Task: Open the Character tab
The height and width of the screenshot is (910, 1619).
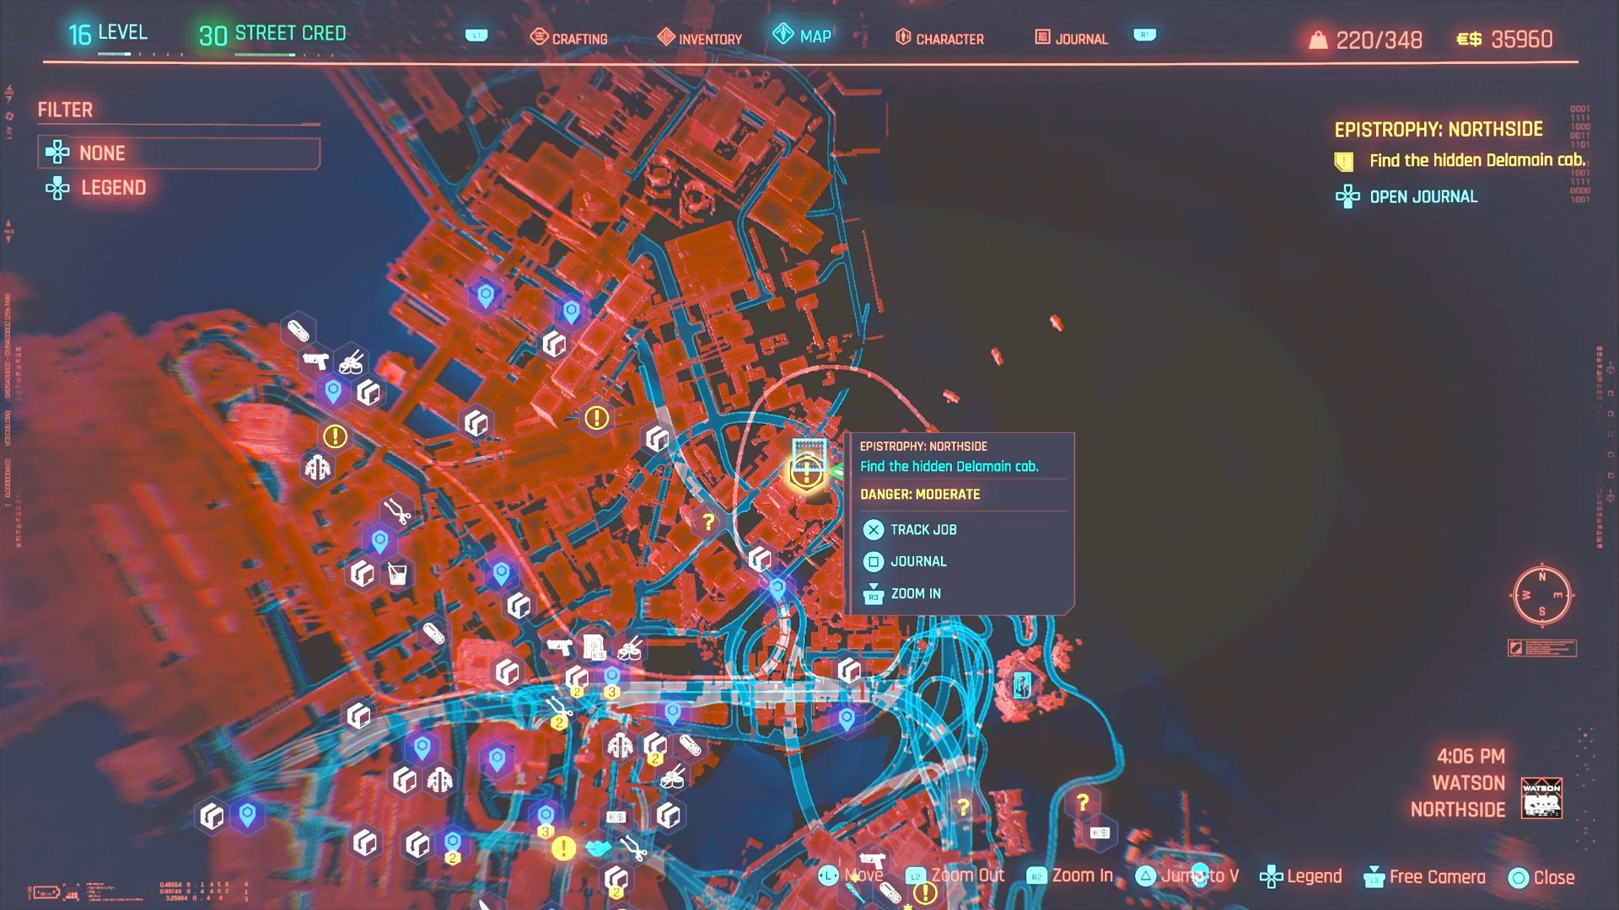Action: (939, 38)
